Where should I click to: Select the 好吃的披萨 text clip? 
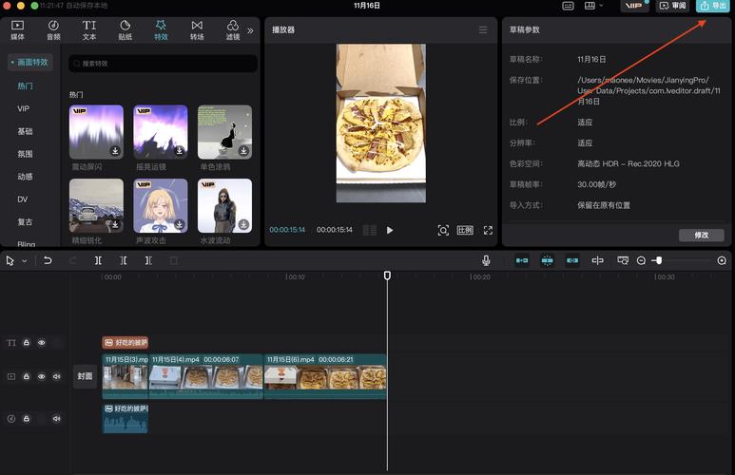click(126, 342)
